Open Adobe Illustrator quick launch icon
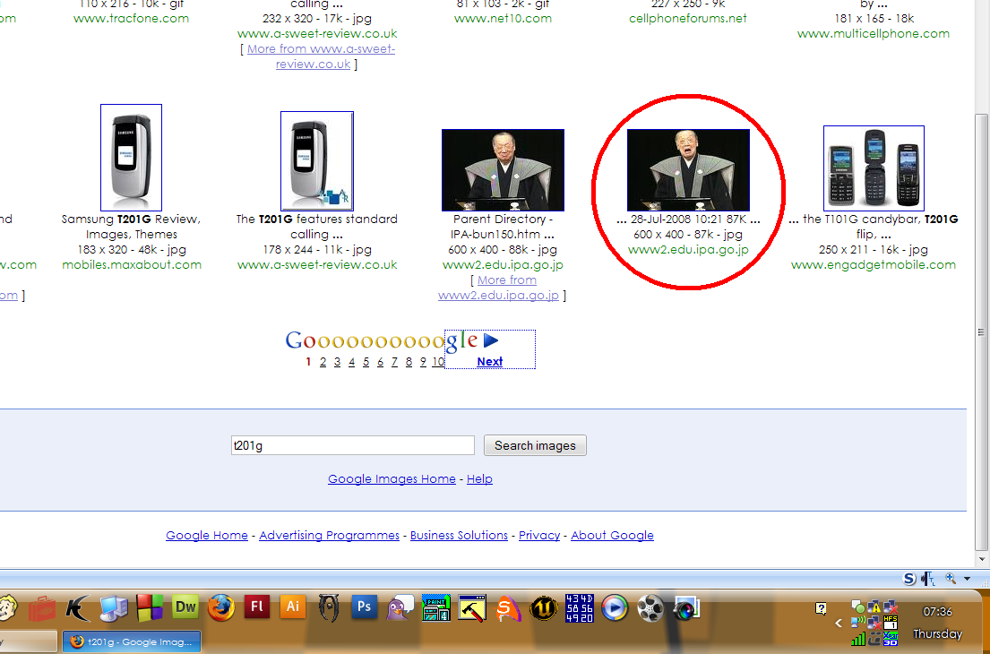Image resolution: width=990 pixels, height=654 pixels. coord(293,607)
